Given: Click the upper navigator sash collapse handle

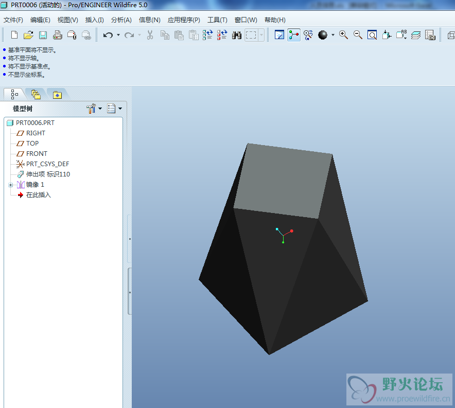Looking at the screenshot, I should click(x=130, y=239).
